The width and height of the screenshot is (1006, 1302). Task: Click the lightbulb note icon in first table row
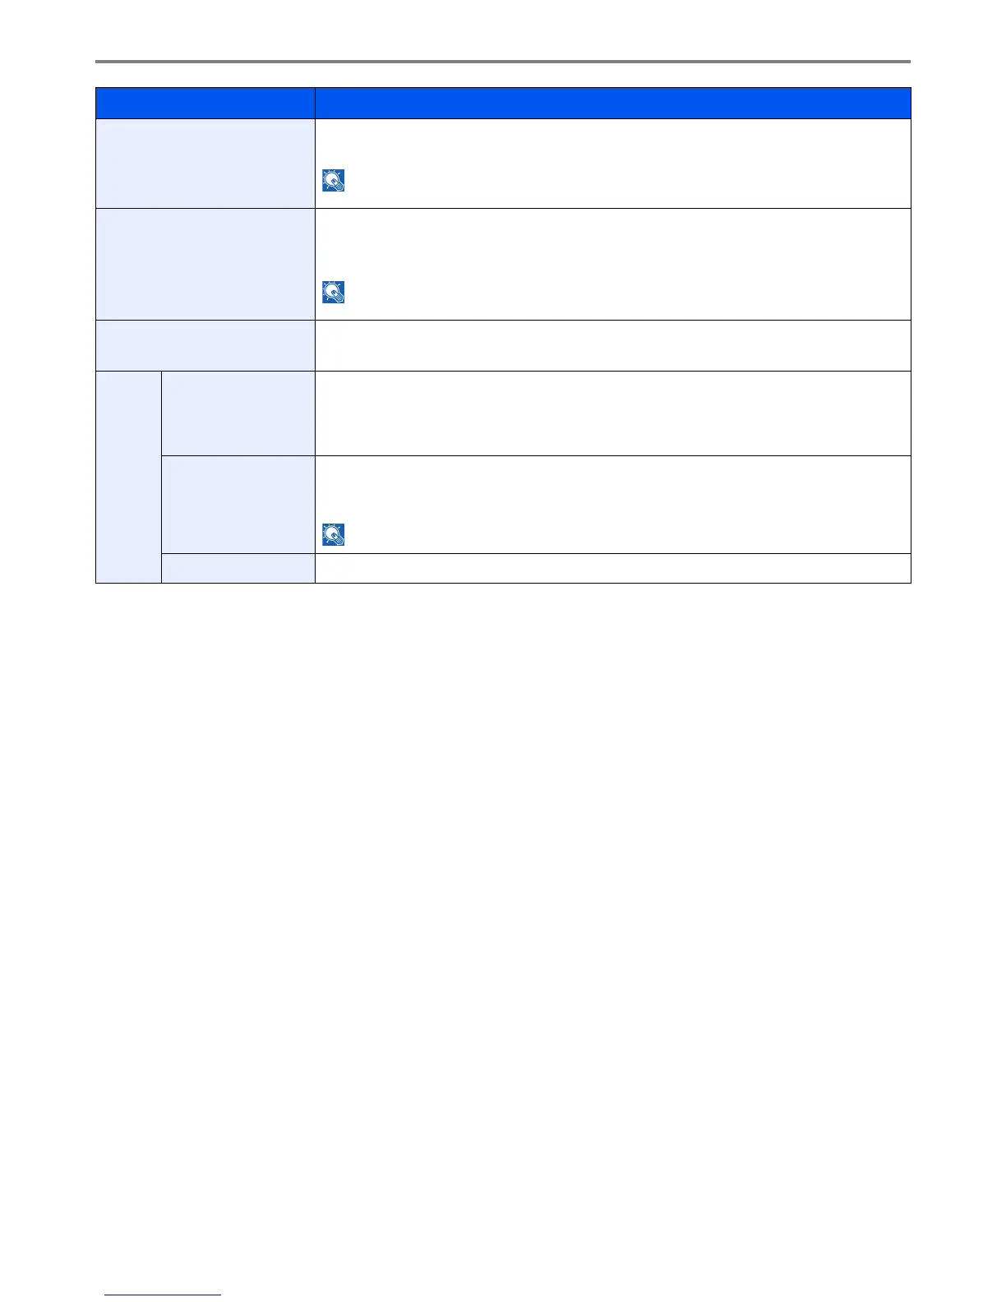point(334,181)
